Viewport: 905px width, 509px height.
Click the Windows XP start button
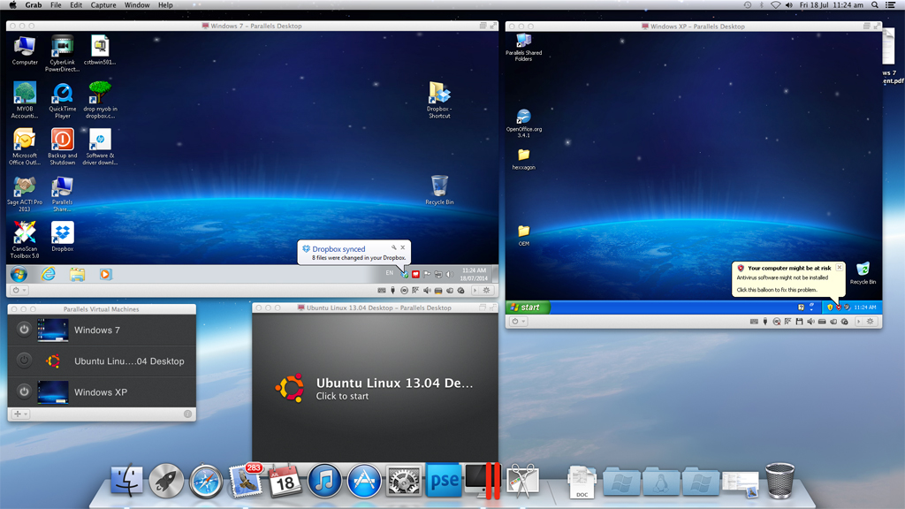(529, 307)
